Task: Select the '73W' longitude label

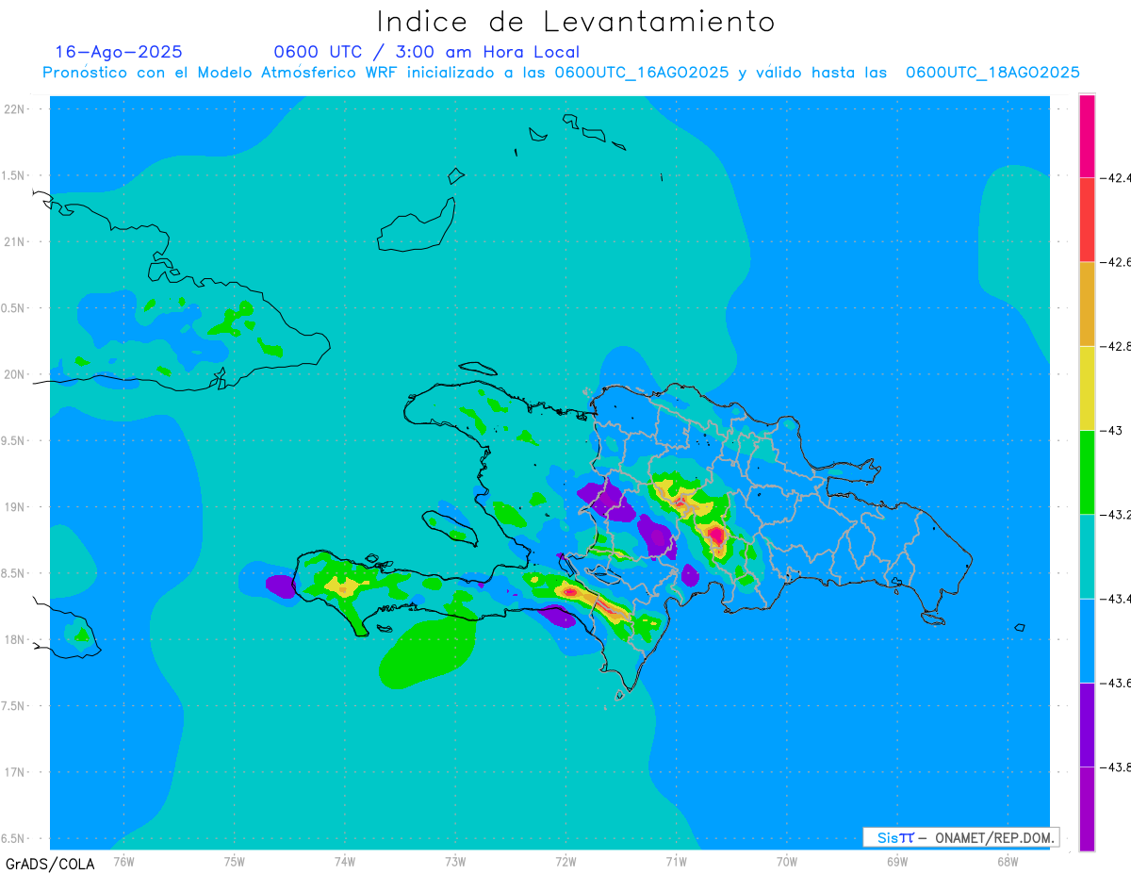Action: (x=455, y=861)
